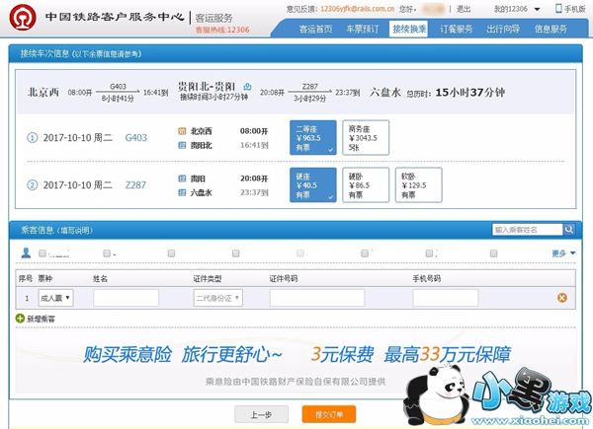This screenshot has height=429, width=593.
Task: Open the 票种 成人票 dropdown
Action: 55,297
